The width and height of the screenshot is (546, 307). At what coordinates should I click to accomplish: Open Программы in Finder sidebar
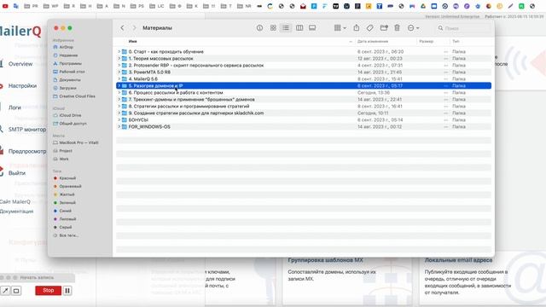coord(67,63)
